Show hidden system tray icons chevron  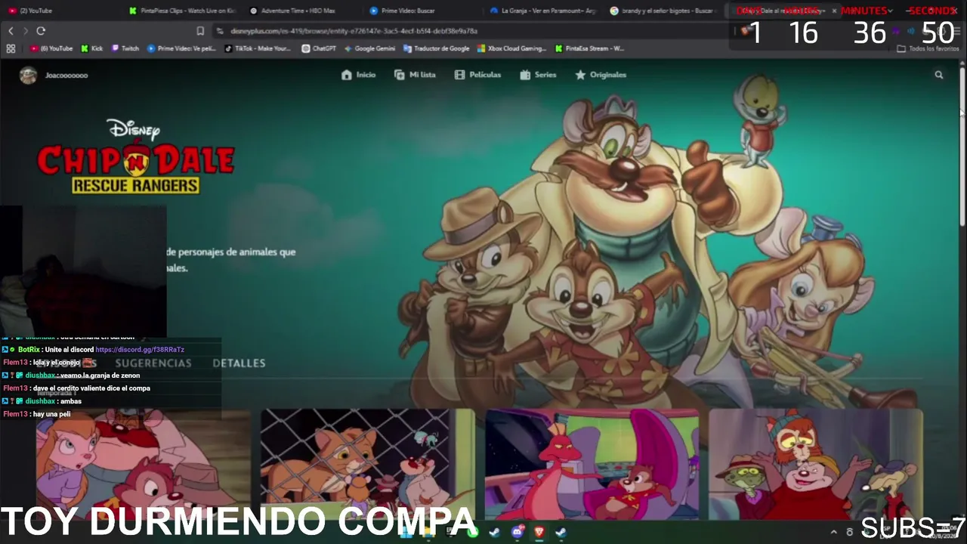click(x=834, y=532)
